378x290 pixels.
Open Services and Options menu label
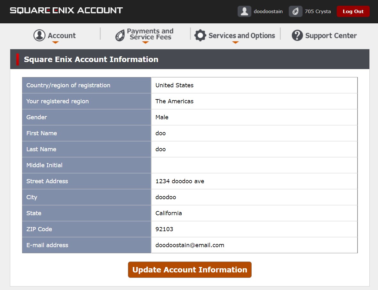point(241,36)
